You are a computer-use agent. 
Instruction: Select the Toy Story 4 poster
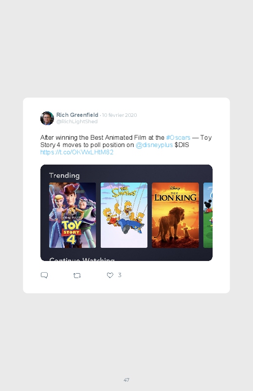coord(72,215)
